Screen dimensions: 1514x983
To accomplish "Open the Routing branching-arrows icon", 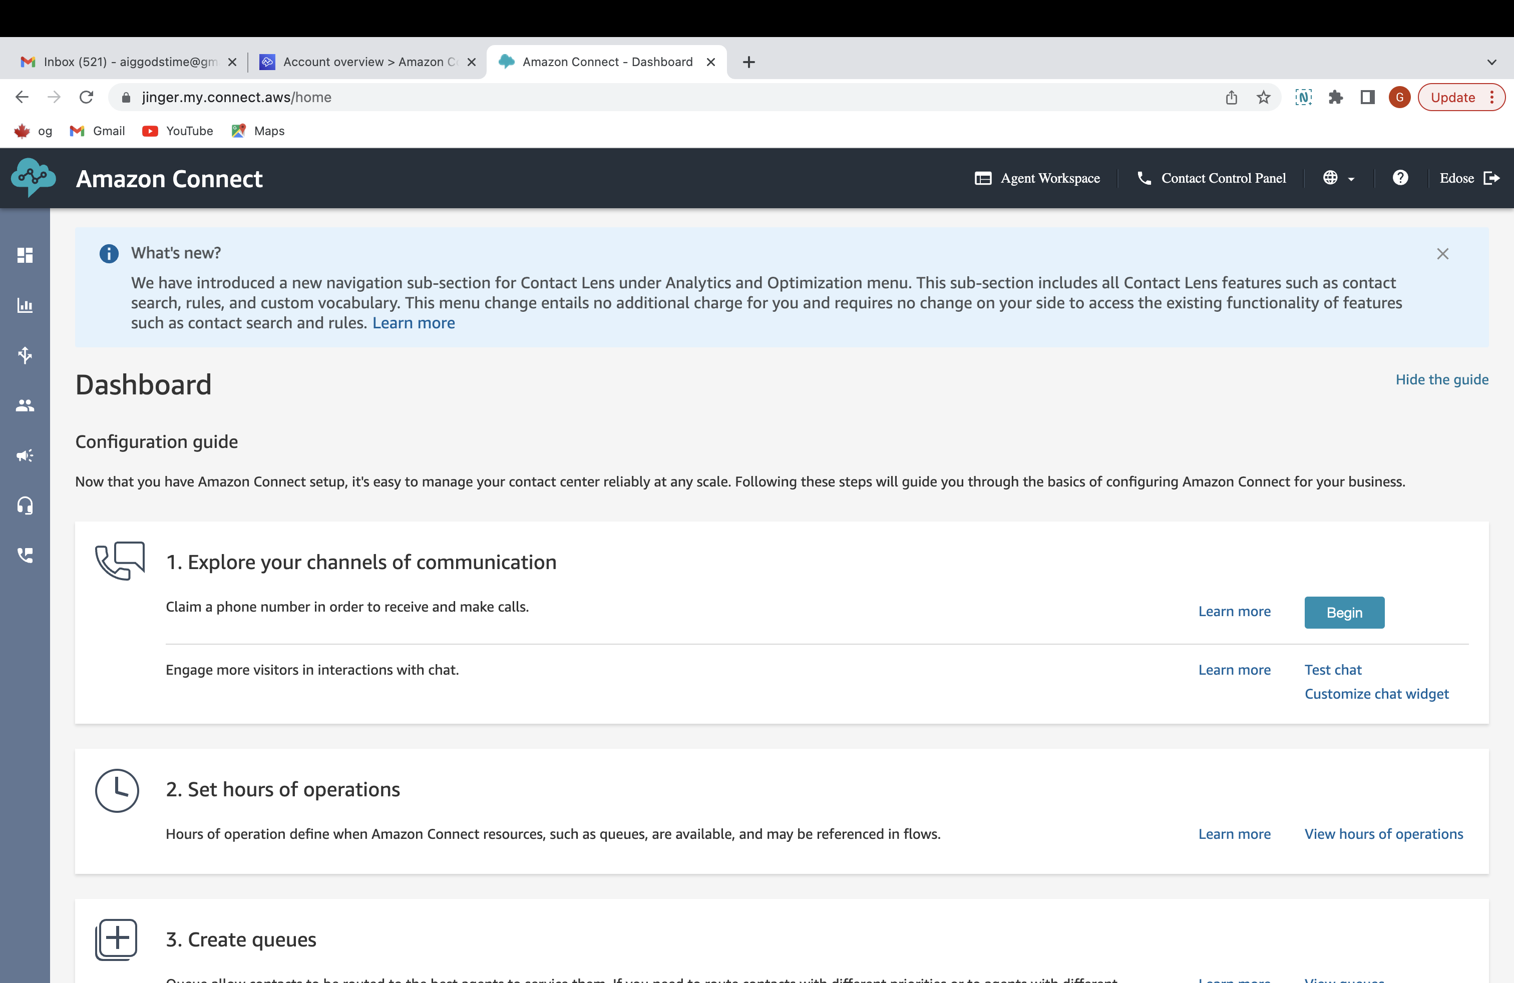I will pyautogui.click(x=25, y=355).
